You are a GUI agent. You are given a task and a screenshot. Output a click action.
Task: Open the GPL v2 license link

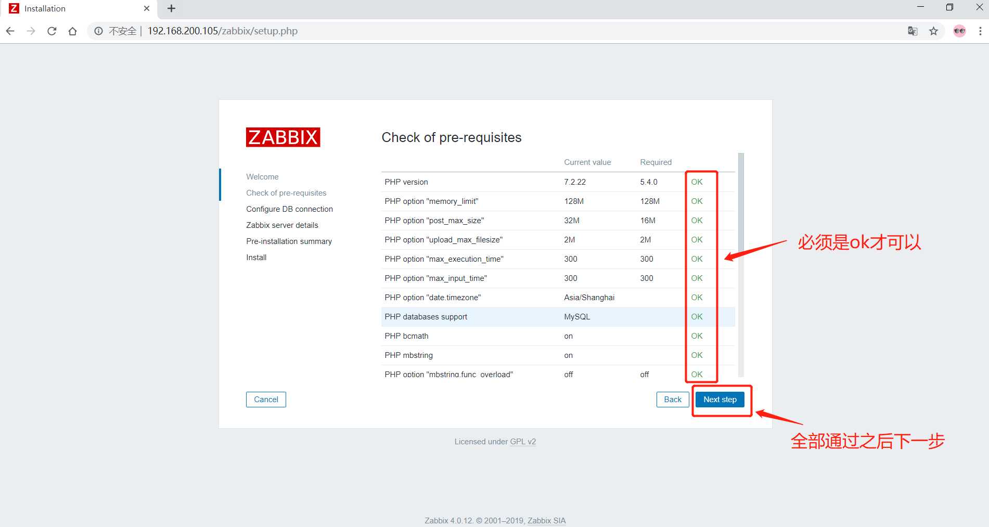click(x=523, y=442)
